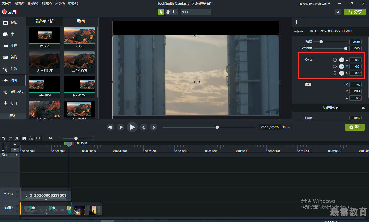
Task: Switch to visual properties tab icon
Action: pos(299,22)
